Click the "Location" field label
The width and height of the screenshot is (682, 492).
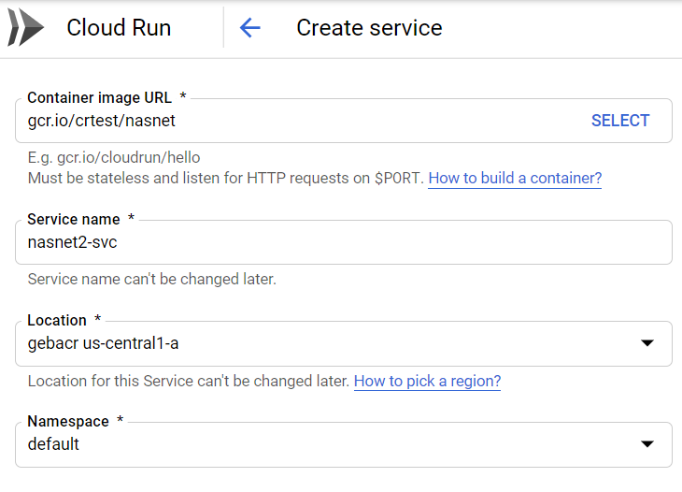pos(57,320)
